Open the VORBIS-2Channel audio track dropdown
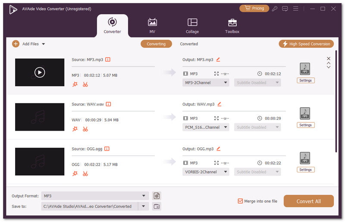Image resolution: width=345 pixels, height=222 pixels. click(206, 172)
